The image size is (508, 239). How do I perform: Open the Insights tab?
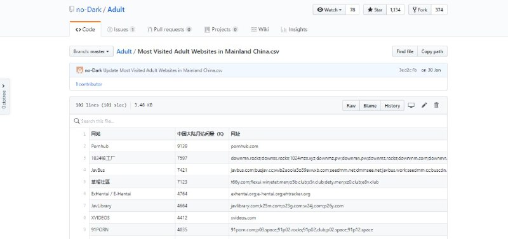(294, 29)
